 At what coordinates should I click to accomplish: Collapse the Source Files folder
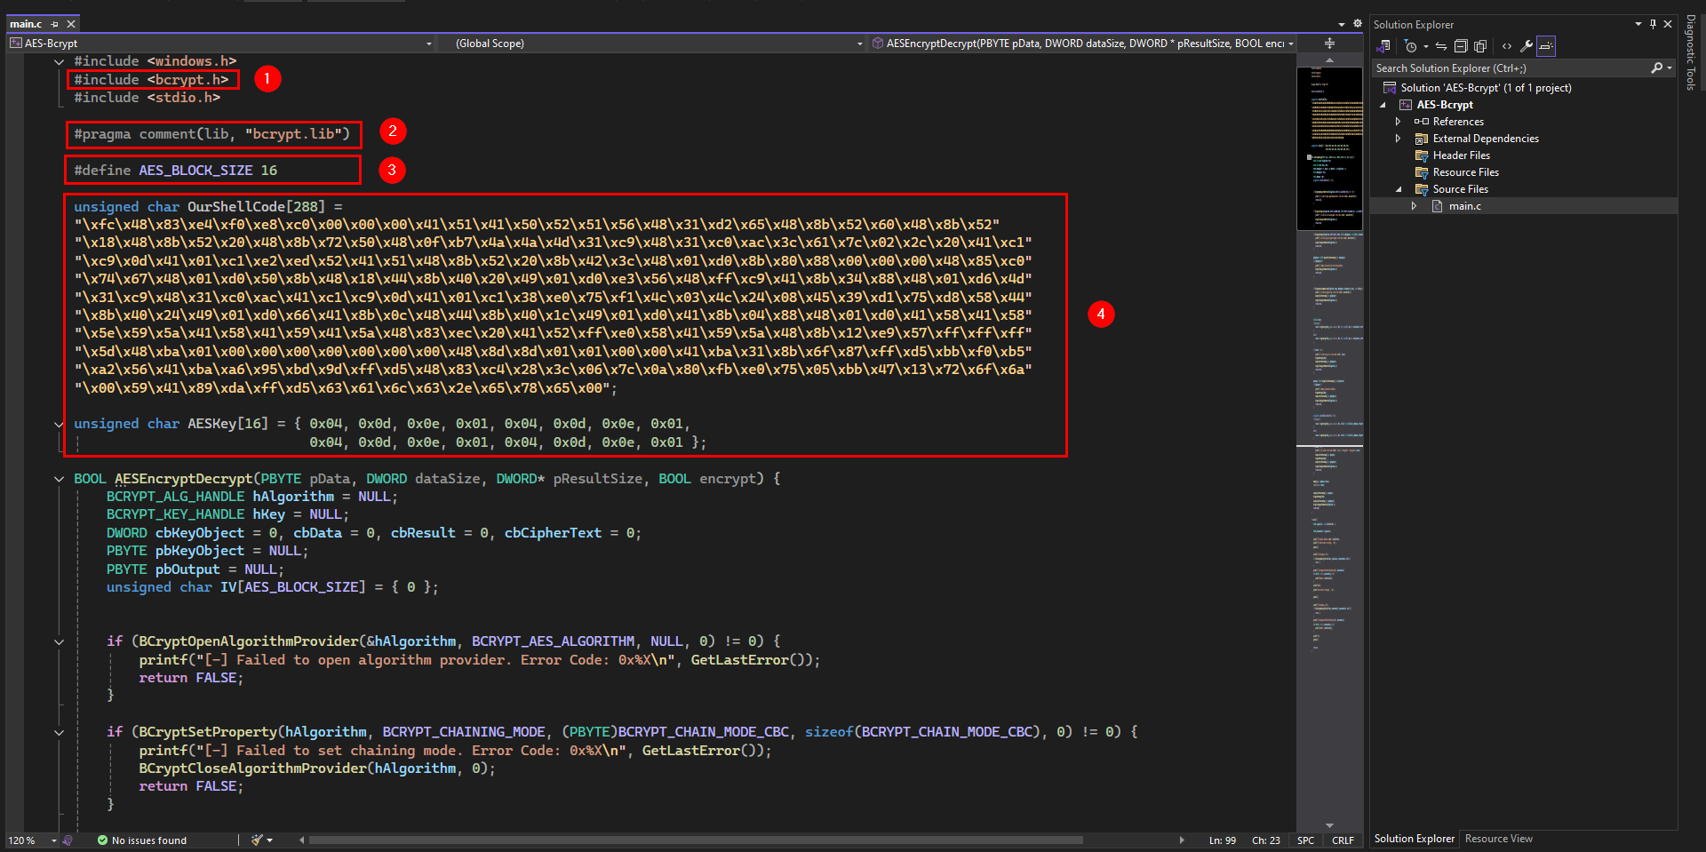coord(1399,189)
